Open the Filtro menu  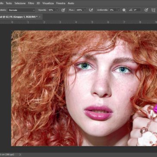tap(31, 3)
